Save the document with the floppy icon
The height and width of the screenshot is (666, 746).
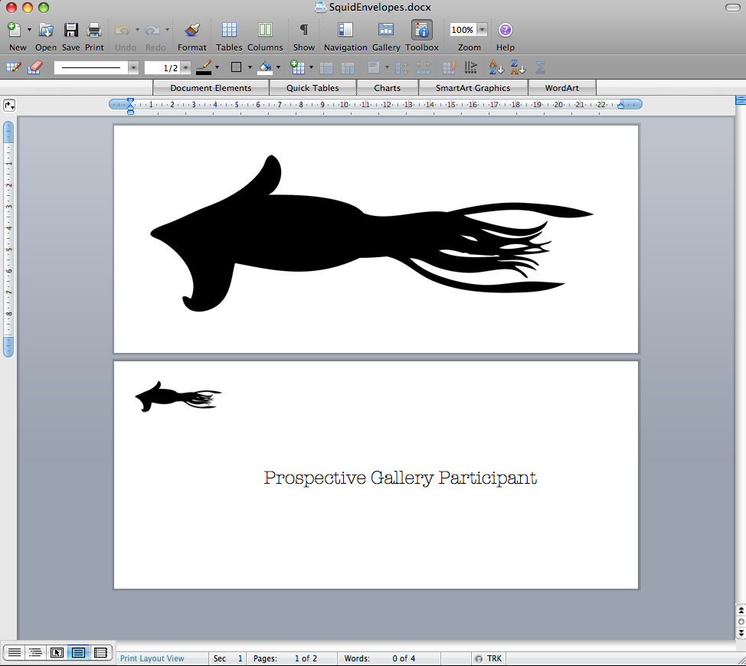click(71, 30)
